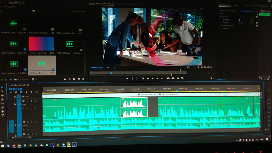Switch Project panel to list view
The width and height of the screenshot is (272, 153).
point(6,80)
